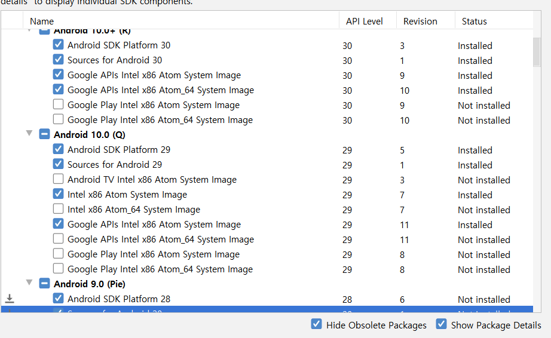This screenshot has width=551, height=338.
Task: Click the vertical scrollbar thumb
Action: point(537,52)
